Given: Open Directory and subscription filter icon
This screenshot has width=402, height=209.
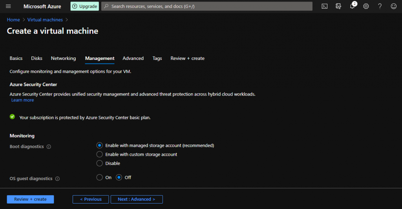Looking at the screenshot, I should [x=338, y=6].
